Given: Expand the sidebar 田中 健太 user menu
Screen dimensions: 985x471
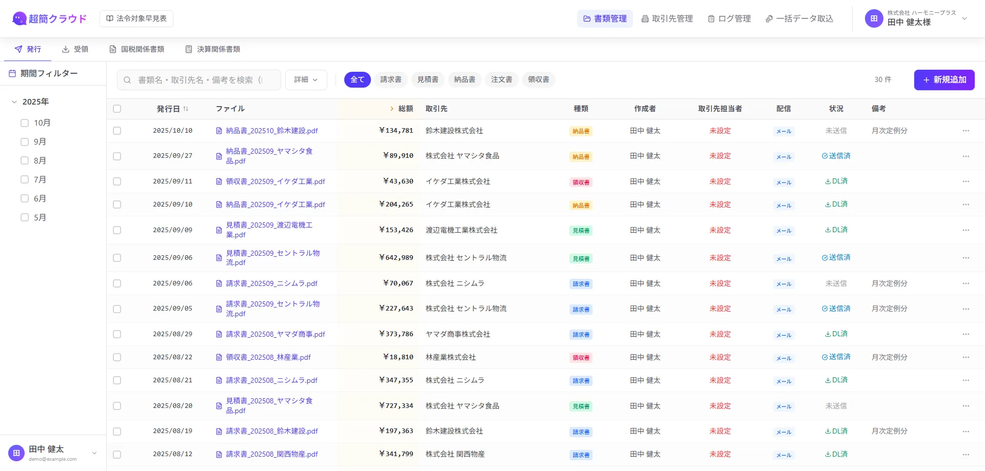Looking at the screenshot, I should click(x=94, y=453).
